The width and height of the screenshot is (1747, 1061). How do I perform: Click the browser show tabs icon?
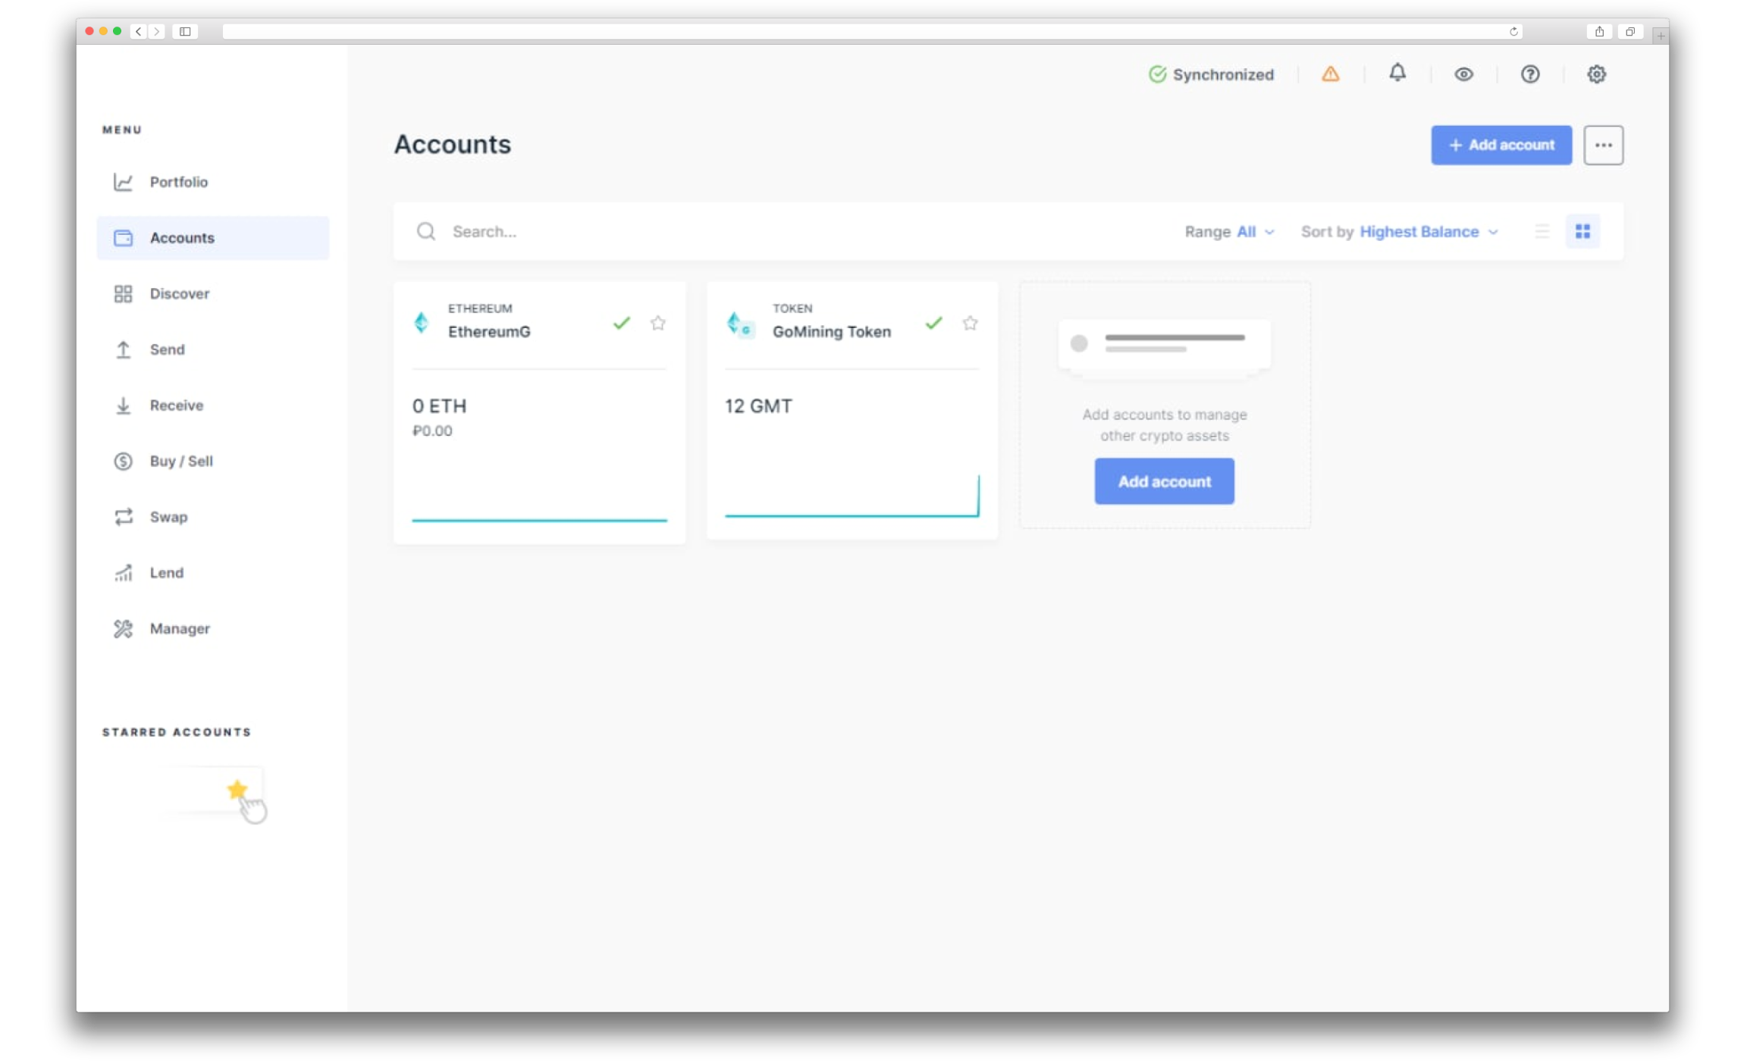1629,31
